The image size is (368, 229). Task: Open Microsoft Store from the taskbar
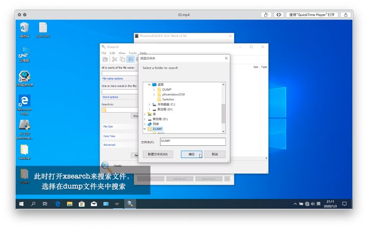(x=81, y=204)
